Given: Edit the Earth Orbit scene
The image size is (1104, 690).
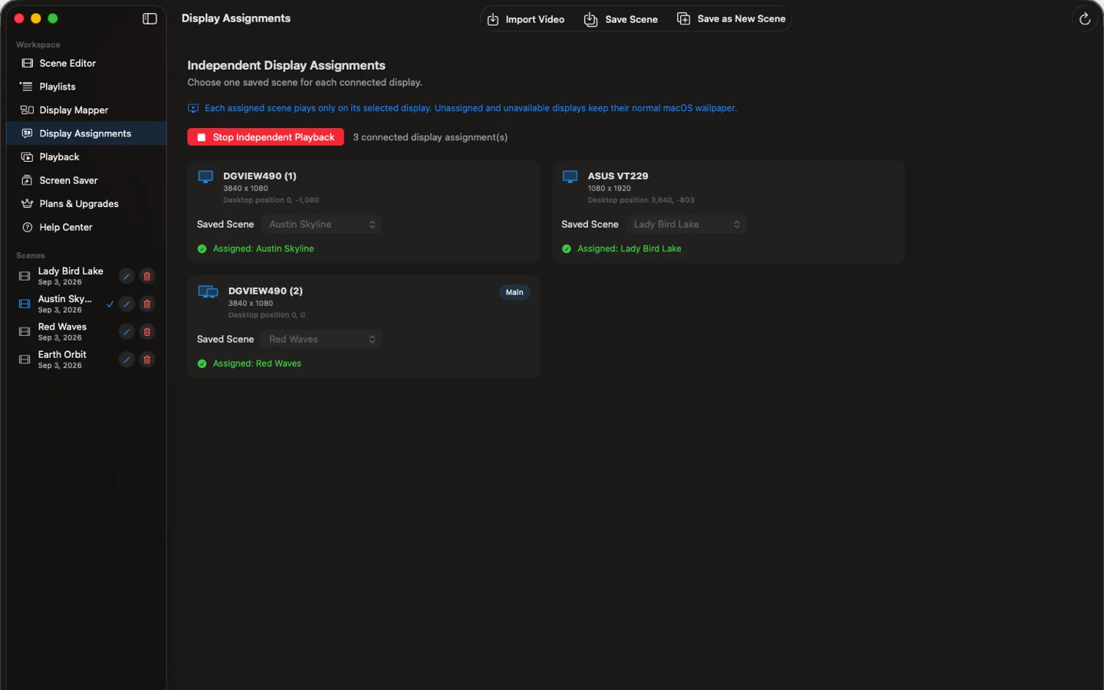Looking at the screenshot, I should [127, 360].
